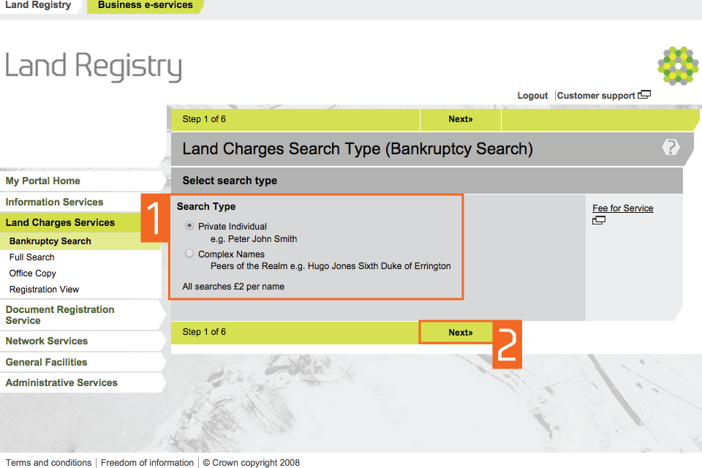This screenshot has width=702, height=468.
Task: Open the General Facilities menu
Action: coord(46,362)
